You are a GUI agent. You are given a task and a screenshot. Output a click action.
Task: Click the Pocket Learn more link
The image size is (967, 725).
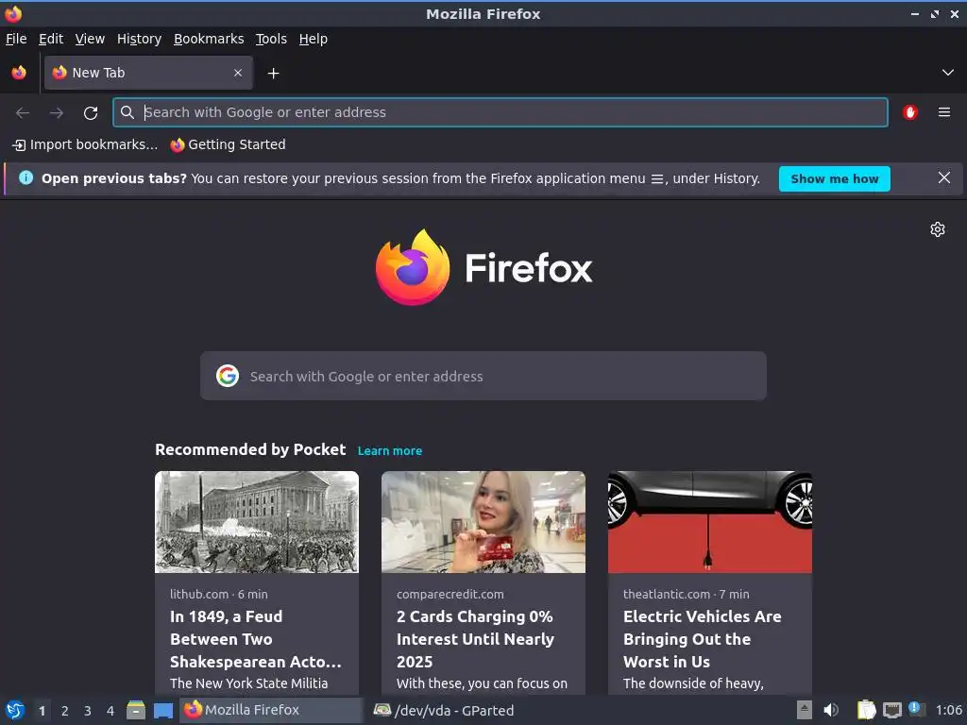pos(390,450)
